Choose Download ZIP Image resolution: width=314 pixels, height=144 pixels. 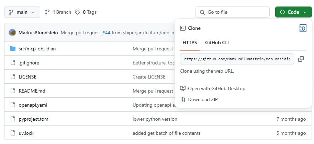pos(203,99)
